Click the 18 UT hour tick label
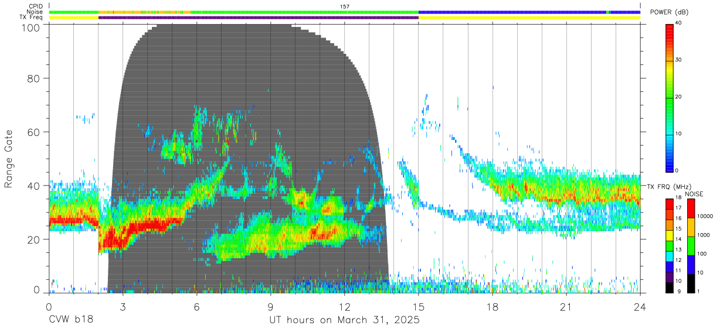 point(493,306)
